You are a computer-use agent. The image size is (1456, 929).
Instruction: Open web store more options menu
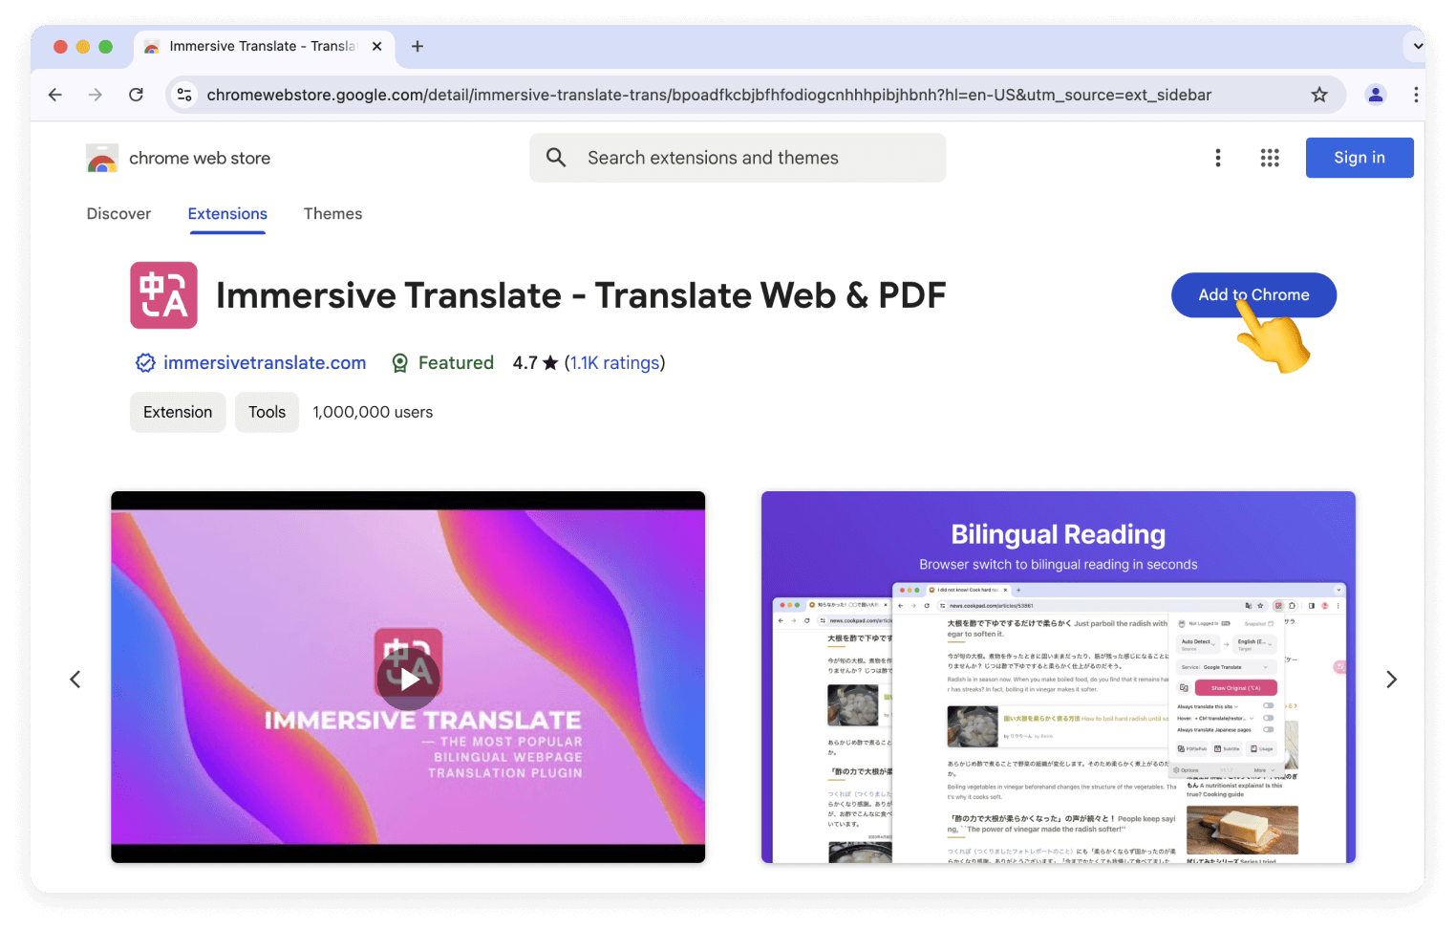click(1217, 158)
